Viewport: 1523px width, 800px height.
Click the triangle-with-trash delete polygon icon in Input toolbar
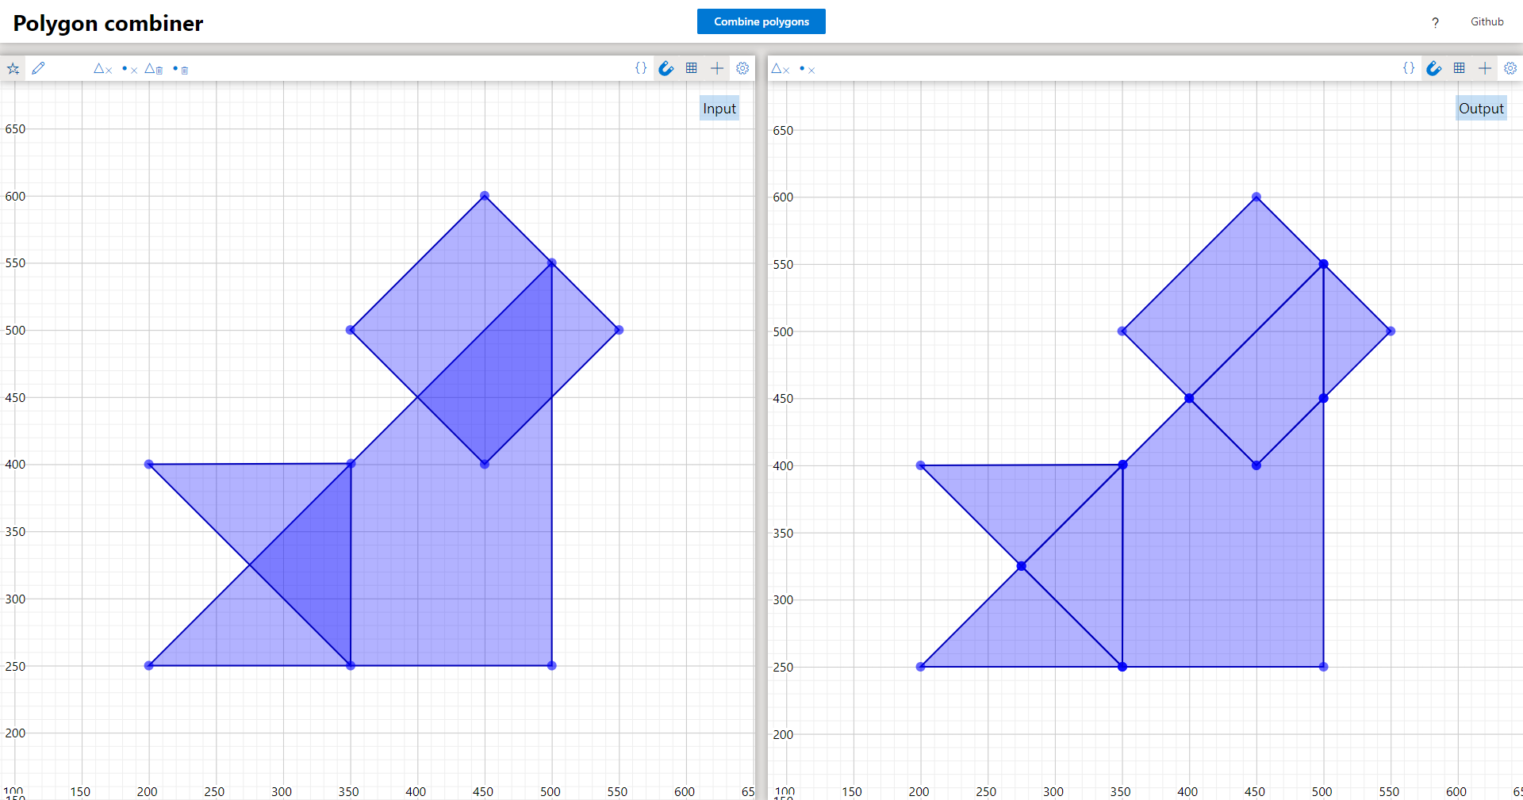(x=154, y=69)
